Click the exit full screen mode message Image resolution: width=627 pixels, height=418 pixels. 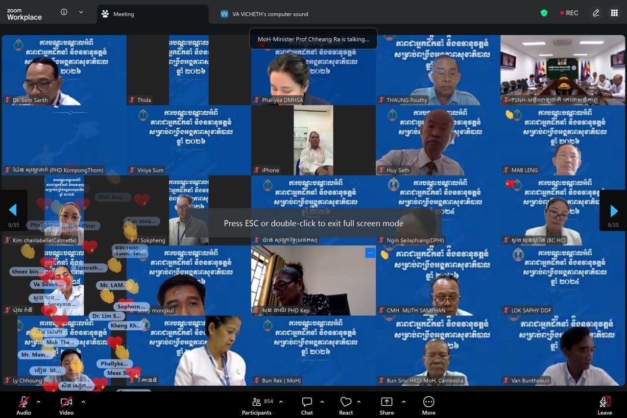coord(313,223)
